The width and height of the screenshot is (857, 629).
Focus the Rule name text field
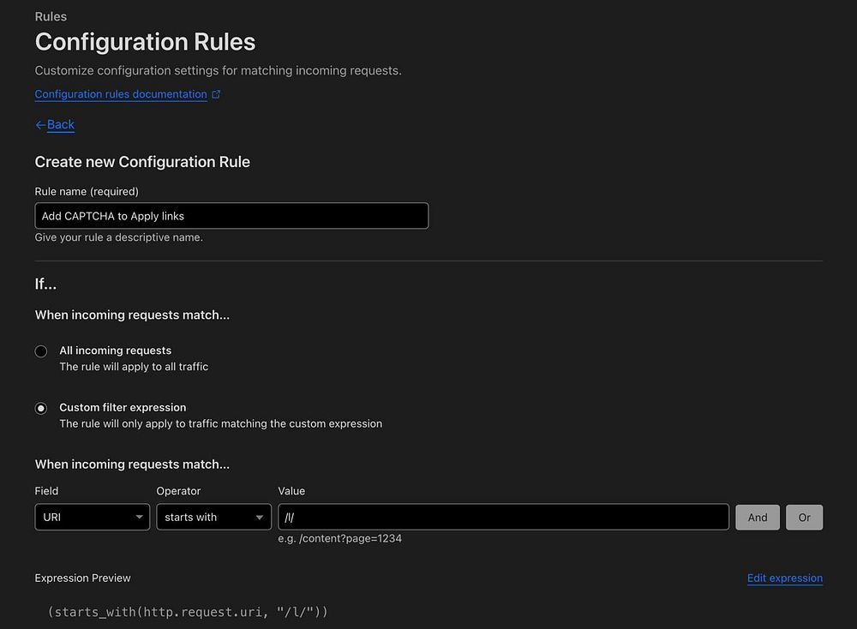(231, 216)
